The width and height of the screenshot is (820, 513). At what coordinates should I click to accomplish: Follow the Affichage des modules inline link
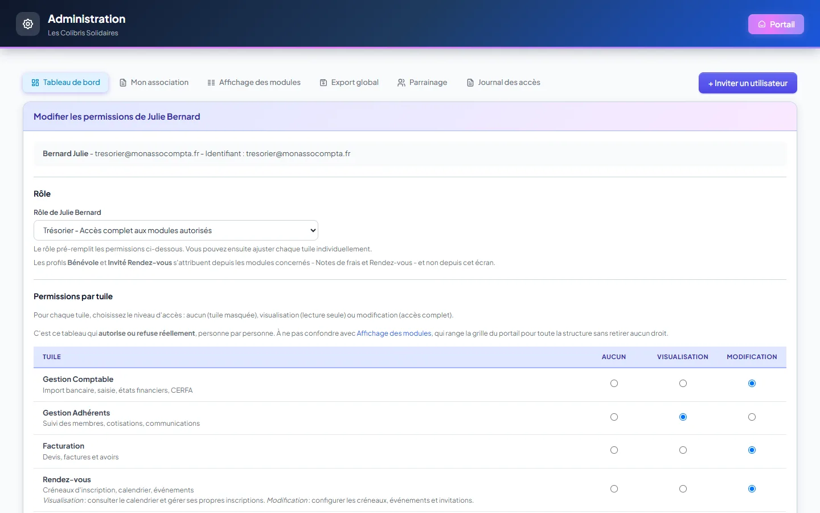[x=394, y=333]
